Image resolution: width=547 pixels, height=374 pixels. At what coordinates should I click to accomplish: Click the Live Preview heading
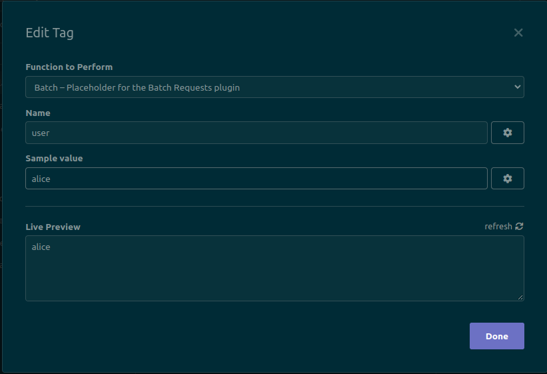(x=53, y=227)
